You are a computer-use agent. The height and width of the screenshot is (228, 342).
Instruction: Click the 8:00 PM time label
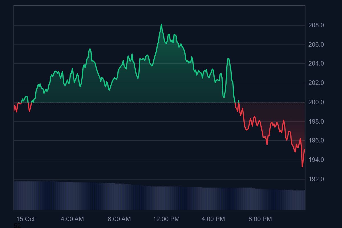[x=260, y=219]
